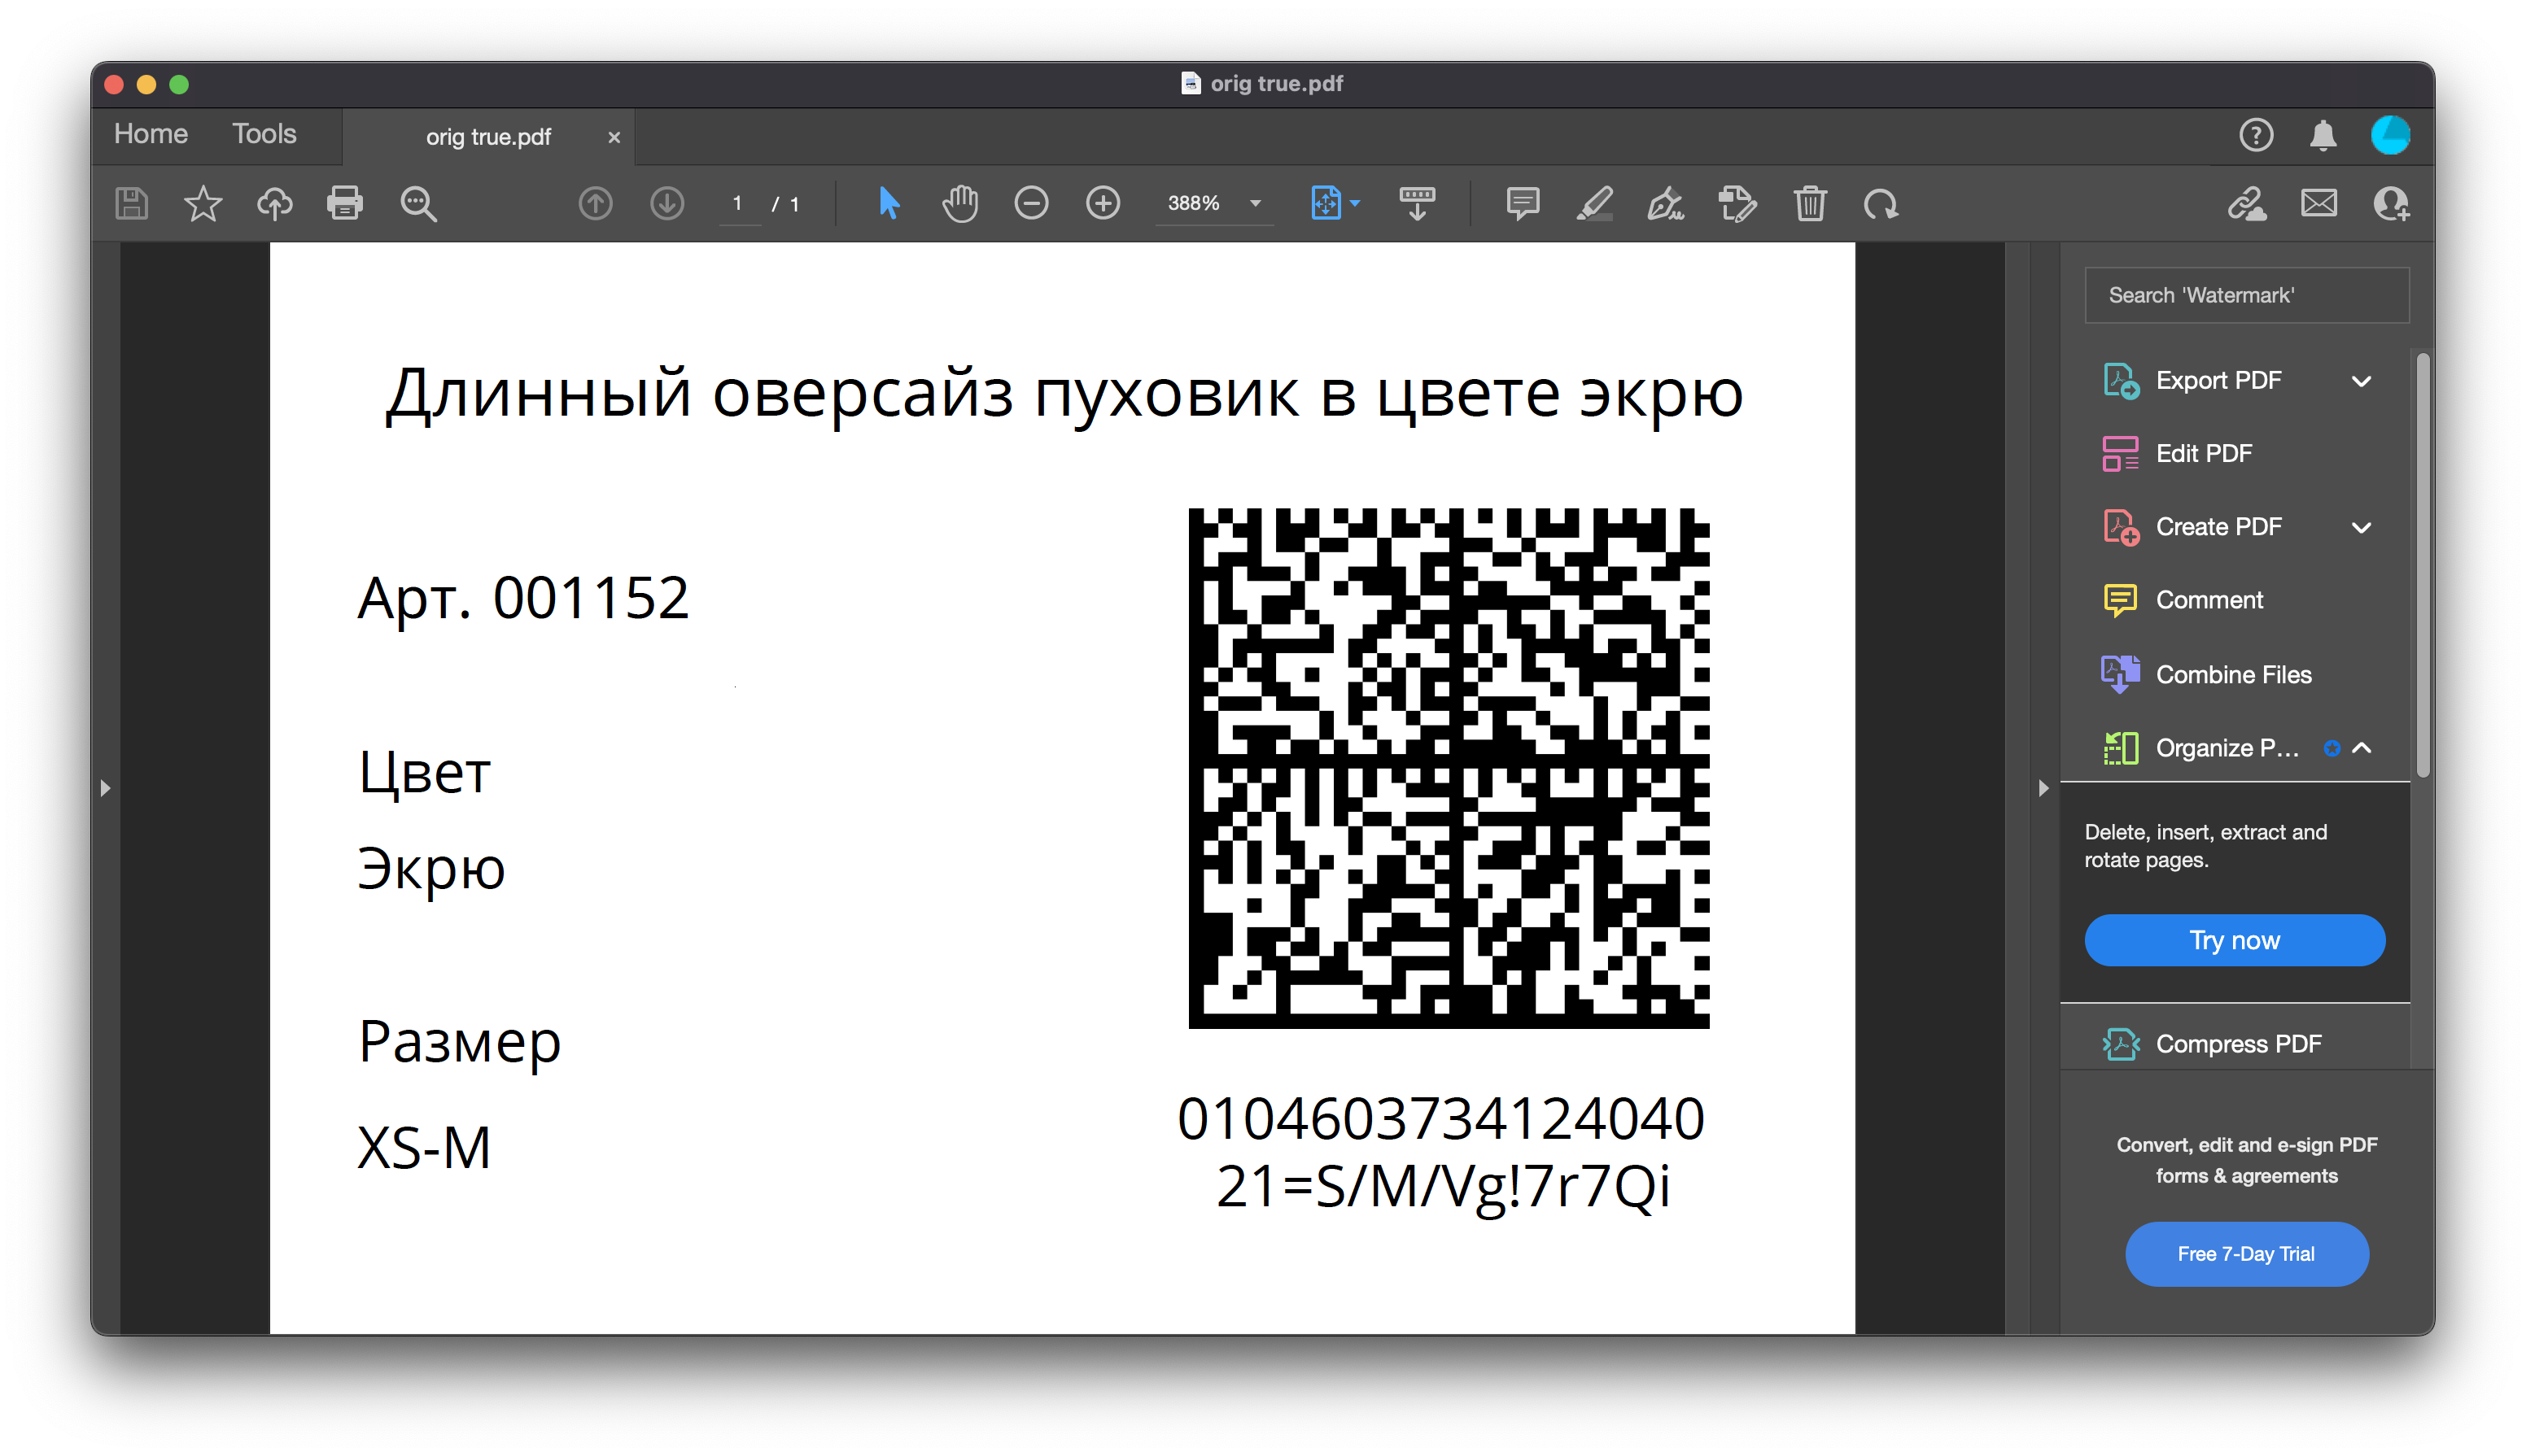Switch to the Selection arrow tool
Viewport: 2526px width, 1456px height.
[x=886, y=203]
